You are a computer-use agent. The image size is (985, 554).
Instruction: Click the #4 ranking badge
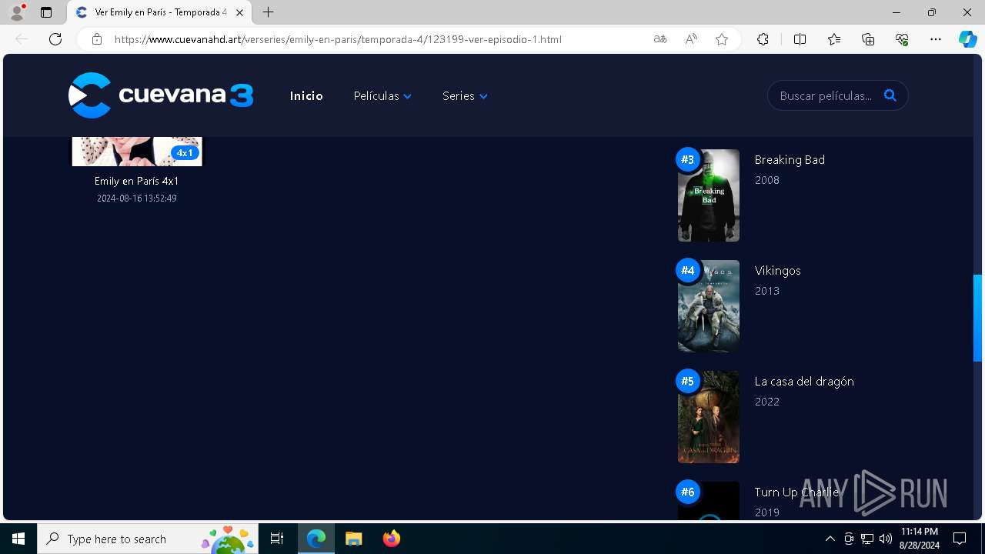coord(688,270)
